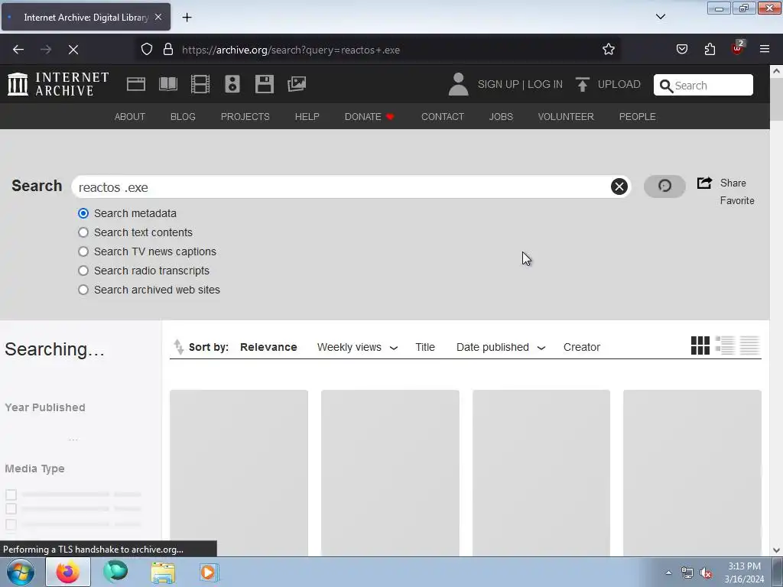Click the Share icon

click(704, 183)
